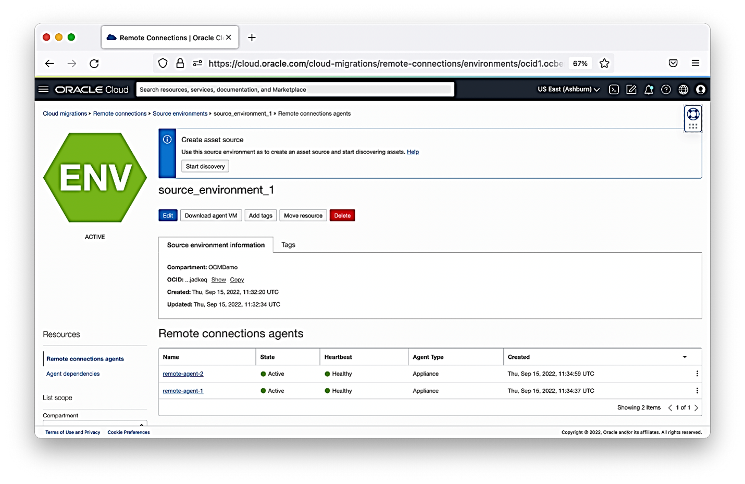This screenshot has height=484, width=745.
Task: Click the language globe icon
Action: click(x=683, y=89)
